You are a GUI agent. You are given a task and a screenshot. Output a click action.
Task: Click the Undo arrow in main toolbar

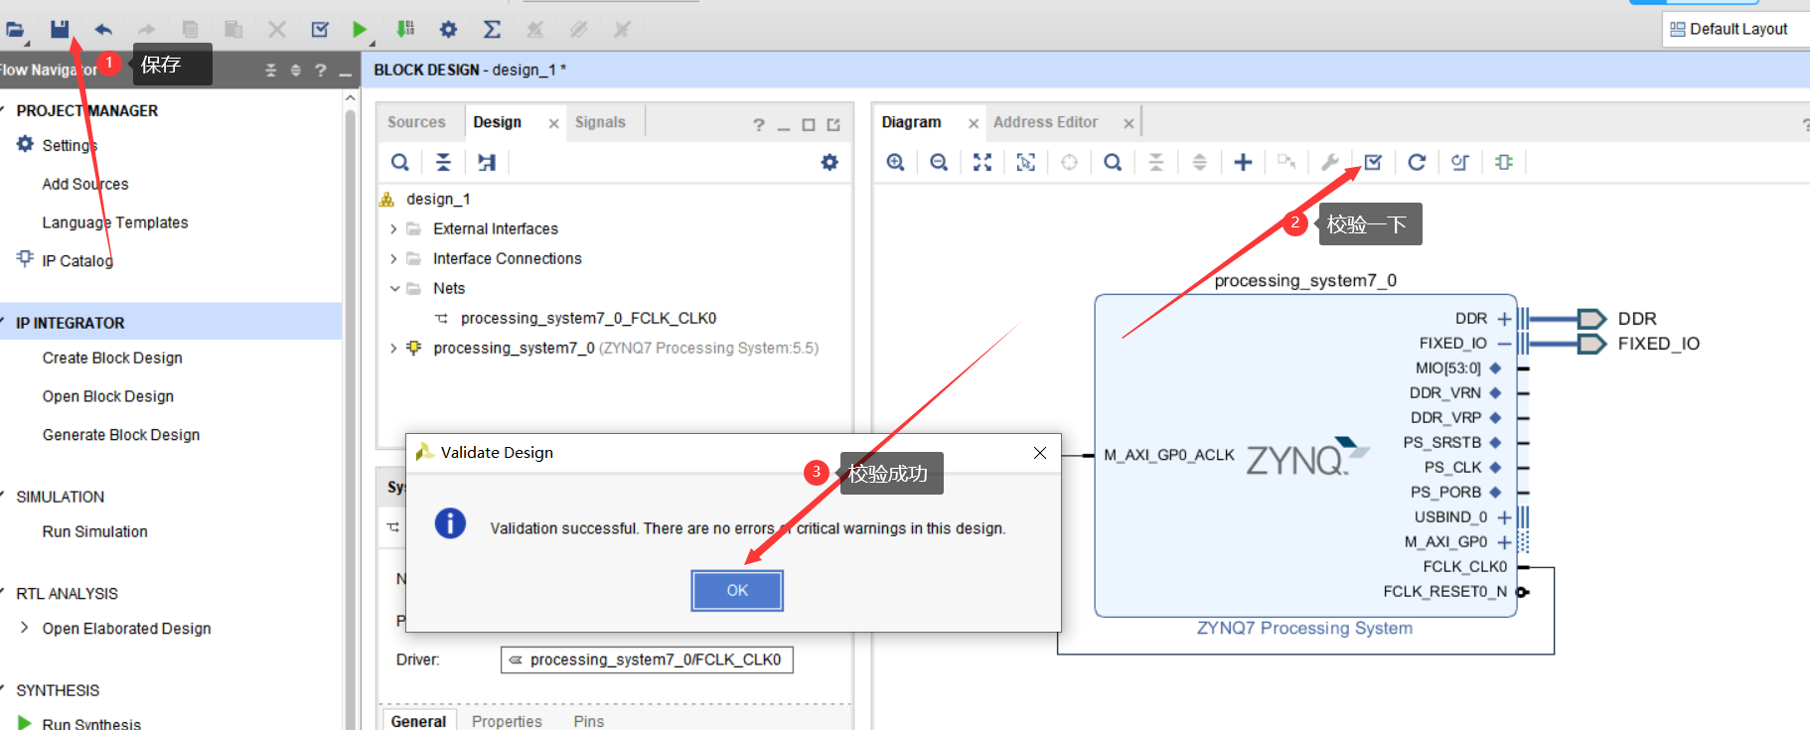[x=103, y=29]
